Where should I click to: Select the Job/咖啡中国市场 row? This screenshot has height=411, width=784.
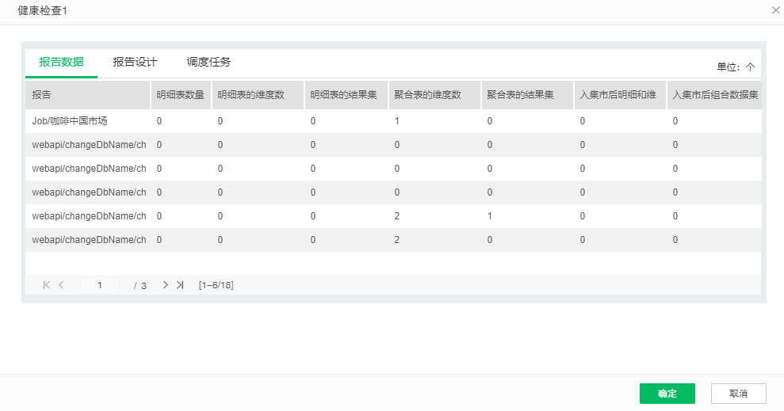point(393,121)
